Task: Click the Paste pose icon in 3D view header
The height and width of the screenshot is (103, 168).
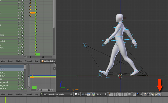Action: coord(156,94)
